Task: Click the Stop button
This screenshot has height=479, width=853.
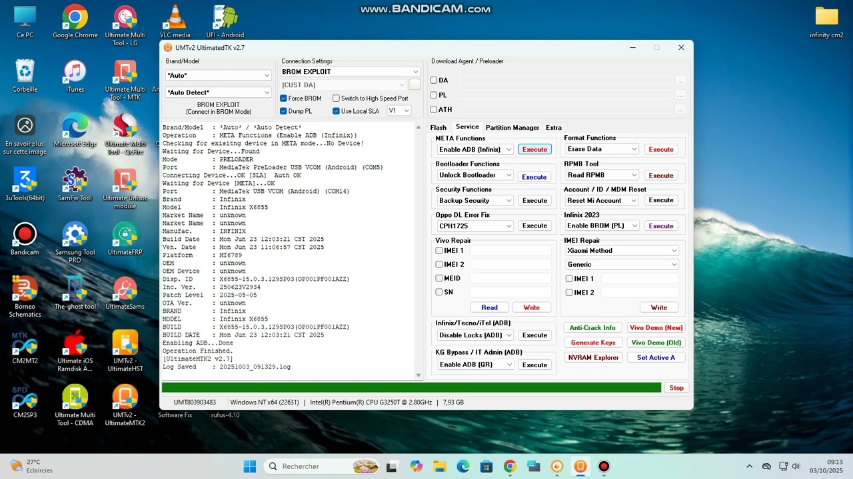Action: click(676, 388)
